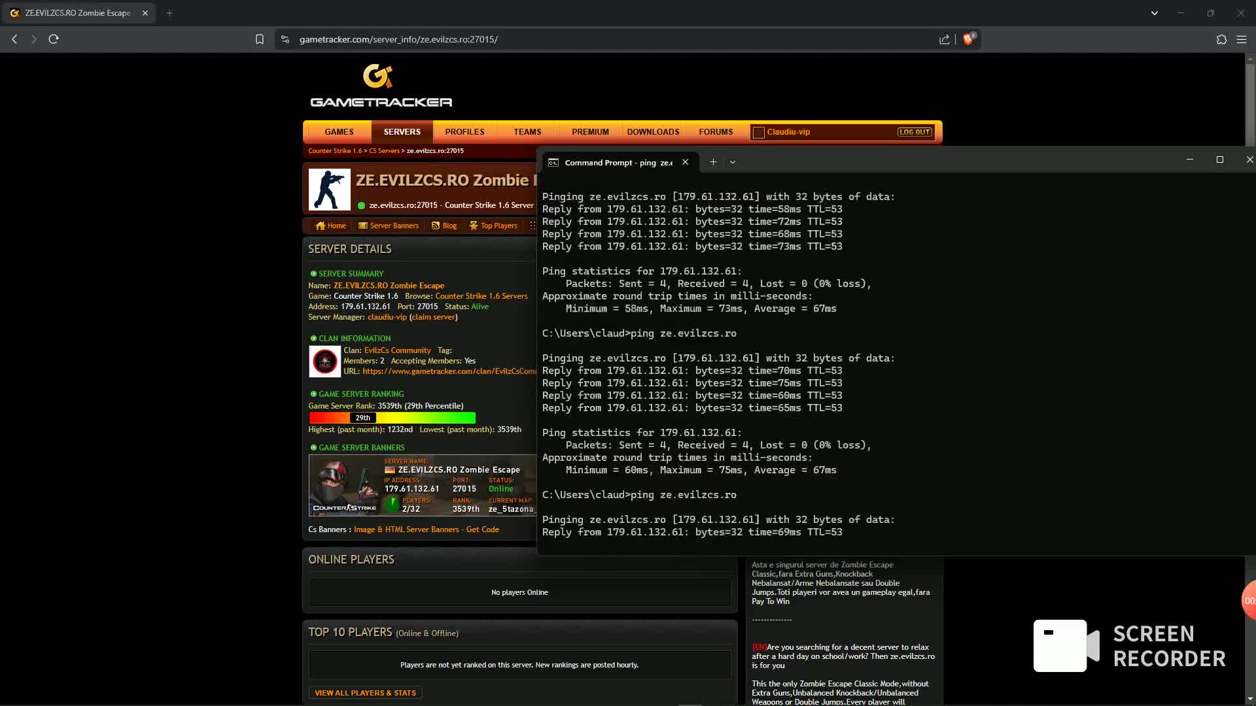
Task: Go forward in browser history
Action: (x=34, y=39)
